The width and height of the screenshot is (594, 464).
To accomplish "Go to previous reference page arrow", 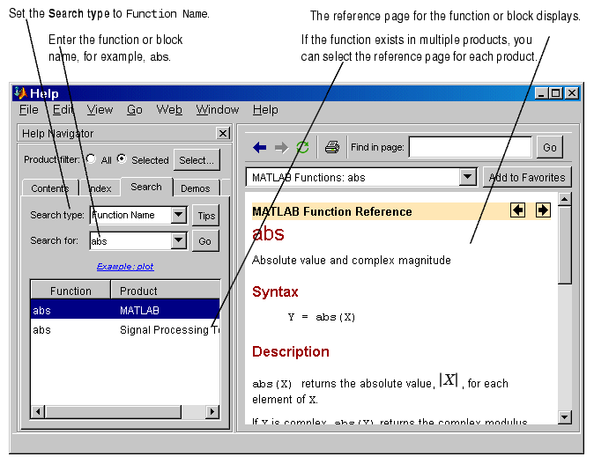I will point(517,210).
